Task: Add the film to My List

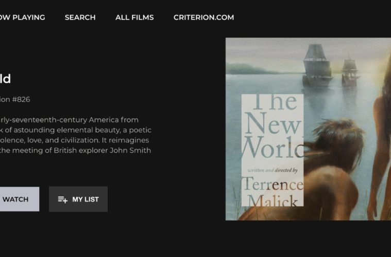Action: point(78,199)
